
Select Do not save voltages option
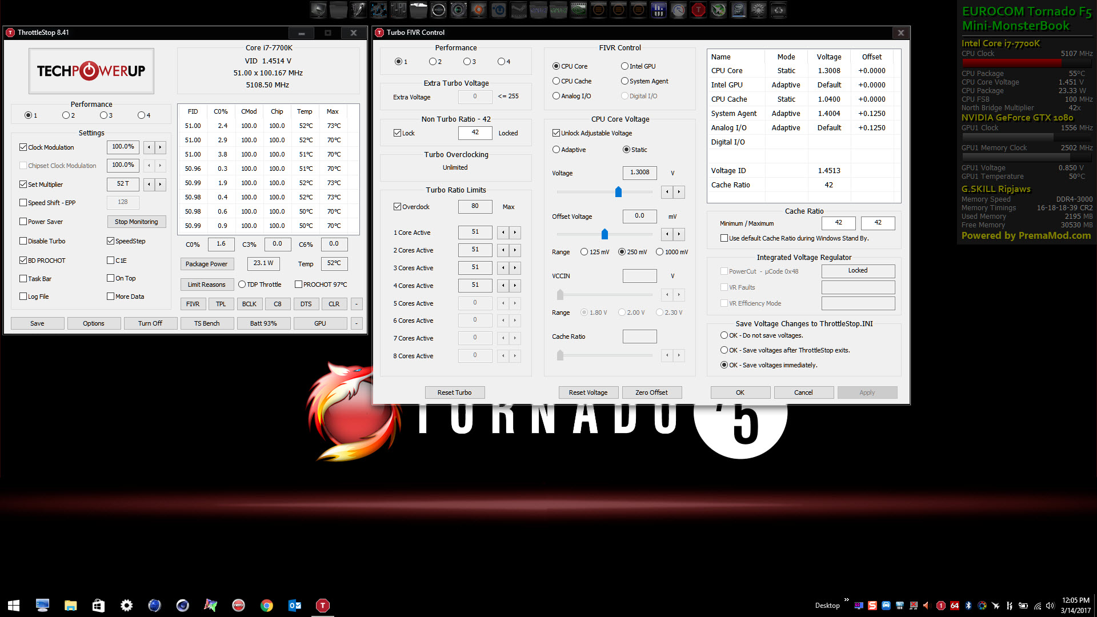[724, 335]
